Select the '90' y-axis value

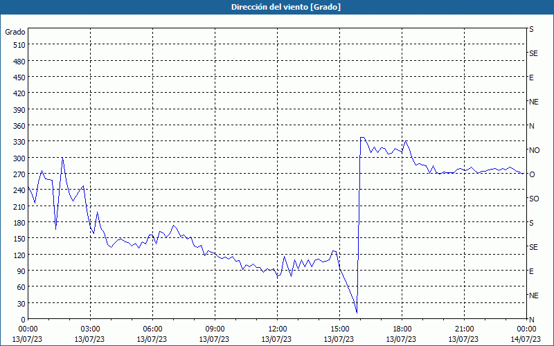pos(21,271)
